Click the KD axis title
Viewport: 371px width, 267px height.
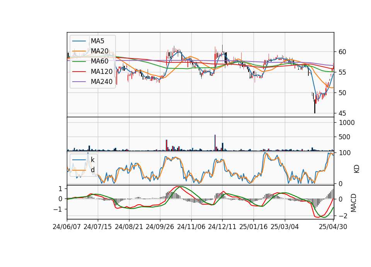pos(357,169)
